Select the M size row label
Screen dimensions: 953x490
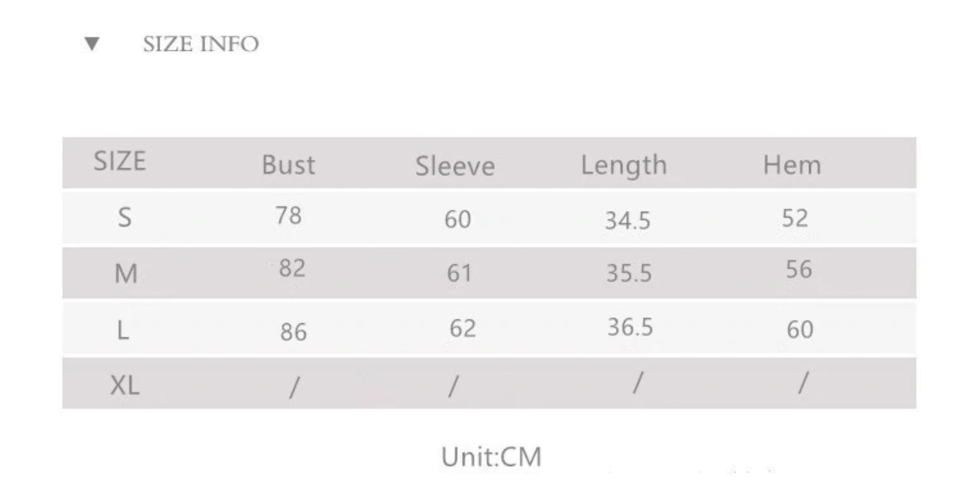(x=125, y=275)
